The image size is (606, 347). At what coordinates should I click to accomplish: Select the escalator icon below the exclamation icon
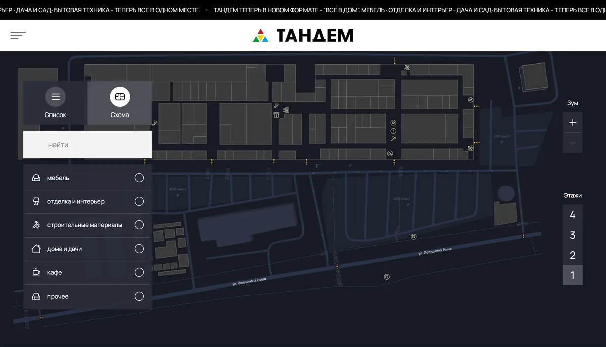394,139
